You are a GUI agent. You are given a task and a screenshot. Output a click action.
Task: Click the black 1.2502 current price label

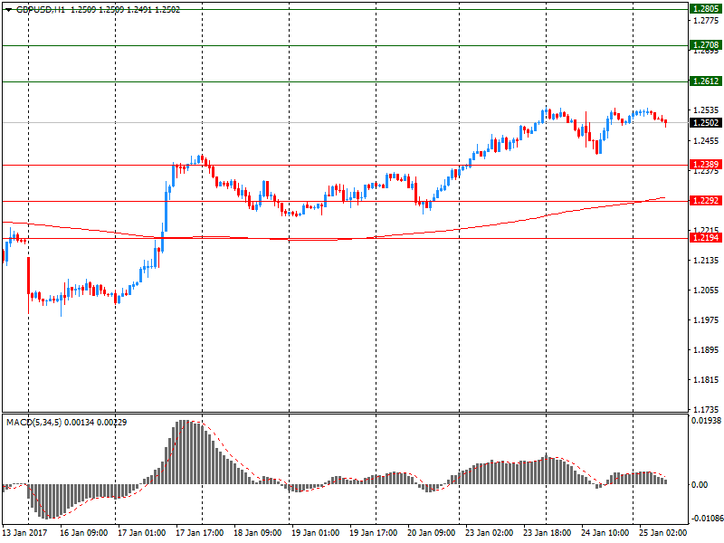tap(706, 123)
